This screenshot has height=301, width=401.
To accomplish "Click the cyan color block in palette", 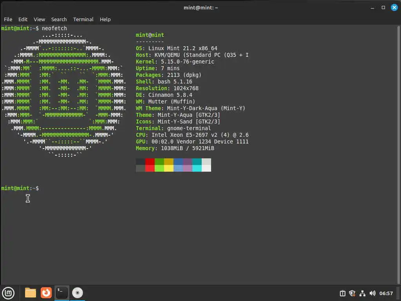I will tap(197, 168).
